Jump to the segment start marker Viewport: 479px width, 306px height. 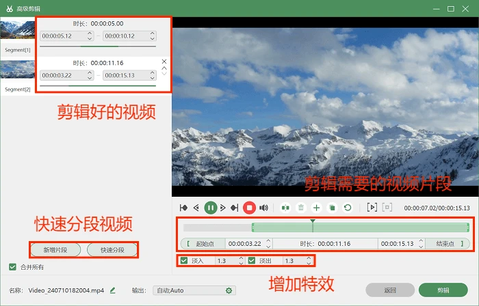(183, 208)
